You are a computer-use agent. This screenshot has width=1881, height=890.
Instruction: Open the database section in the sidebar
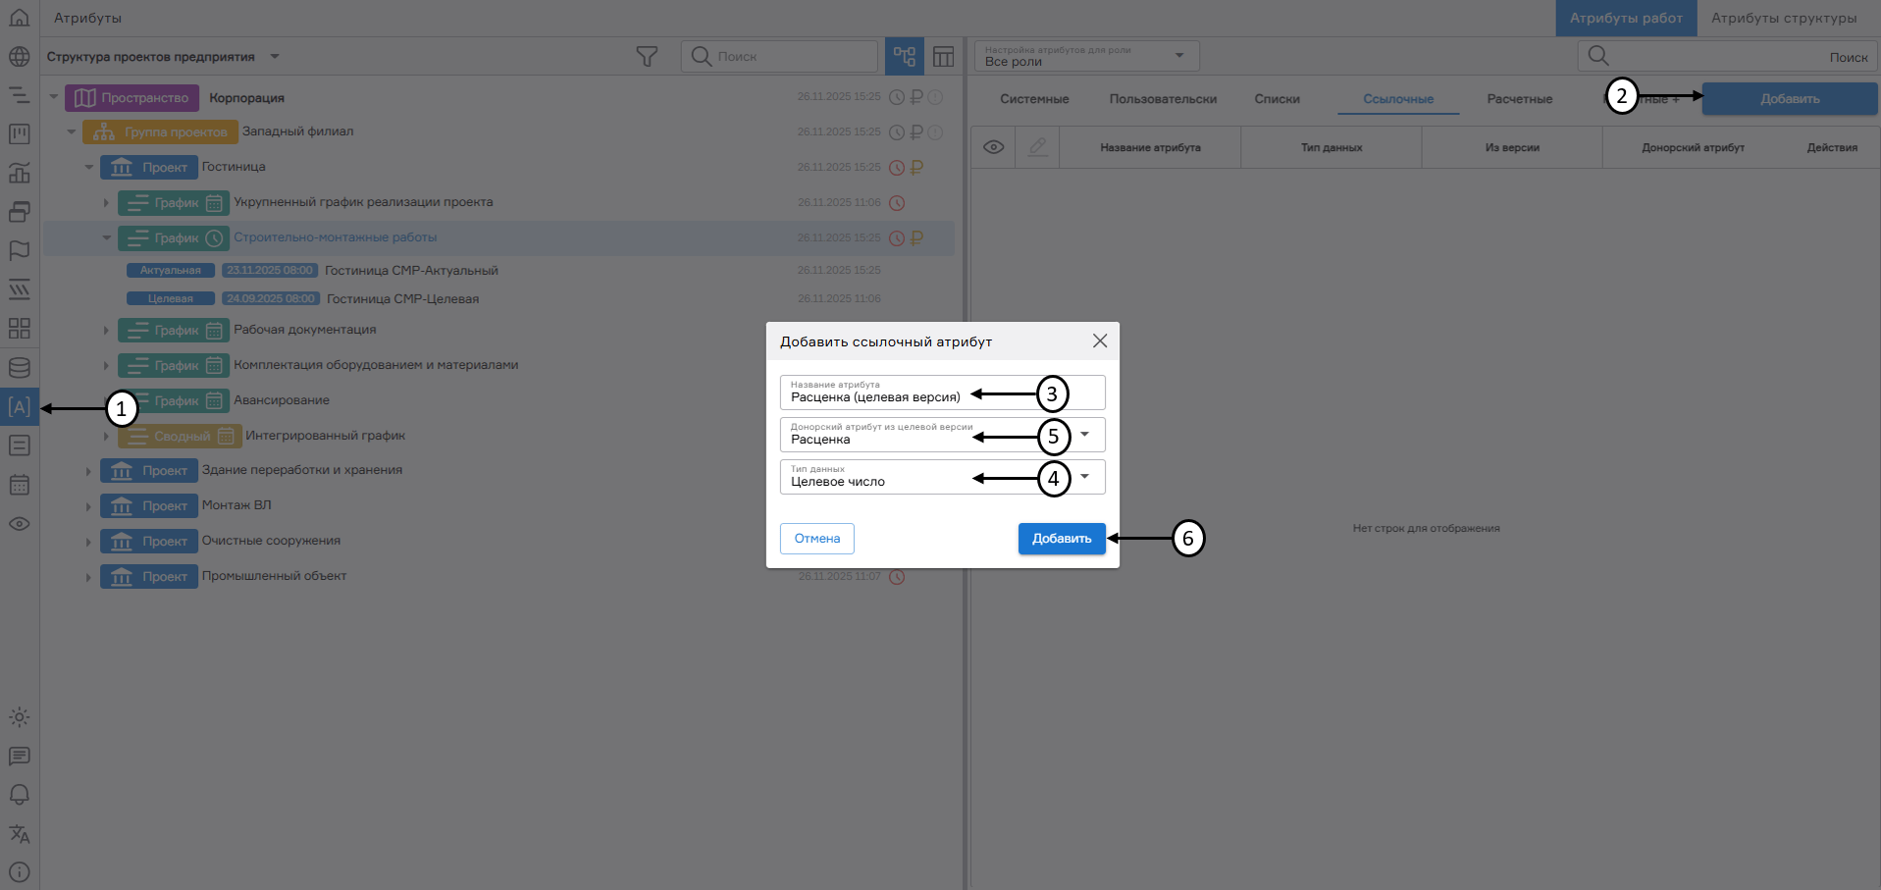pyautogui.click(x=19, y=367)
